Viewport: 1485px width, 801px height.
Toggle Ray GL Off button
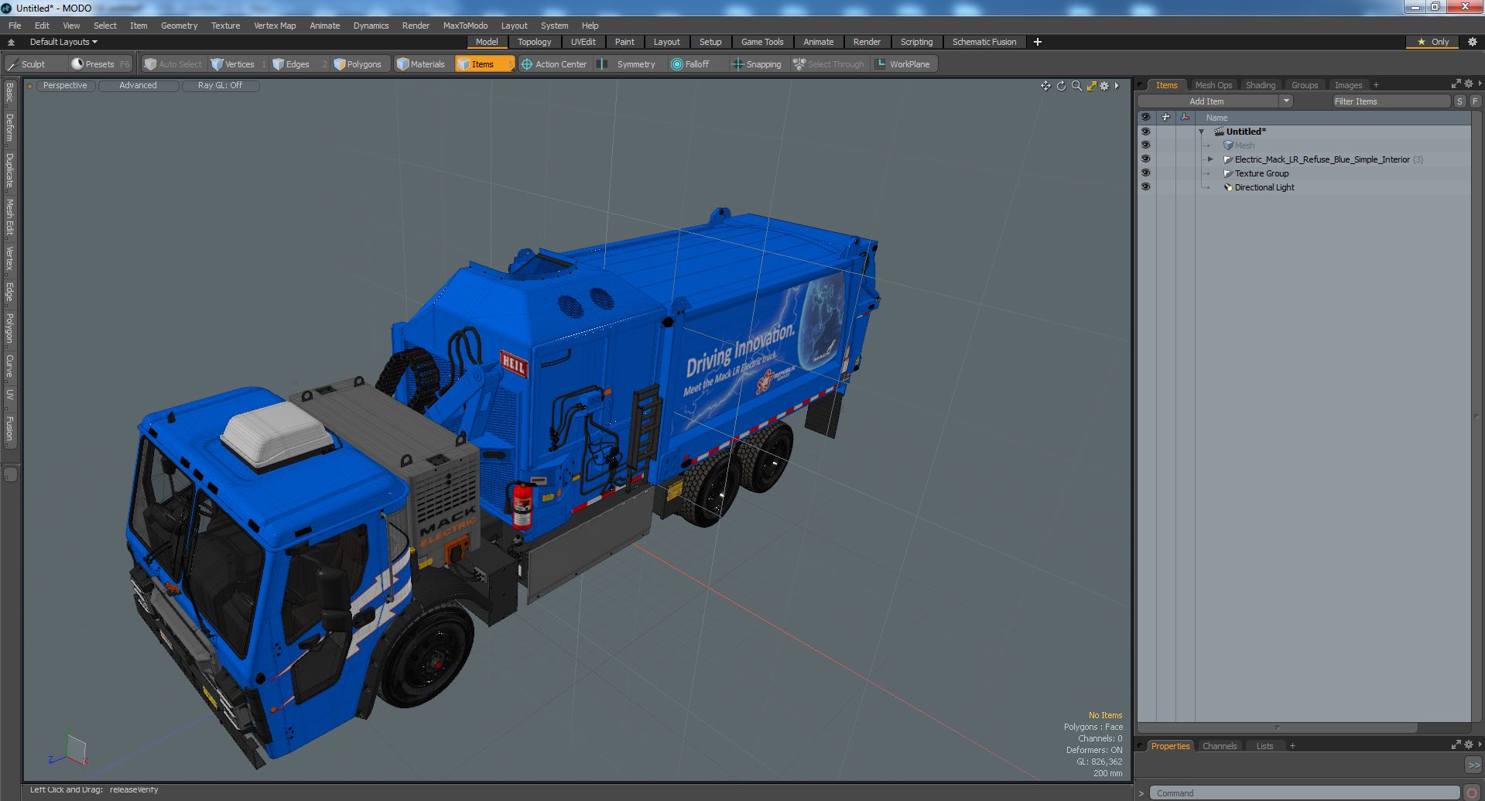pyautogui.click(x=221, y=86)
